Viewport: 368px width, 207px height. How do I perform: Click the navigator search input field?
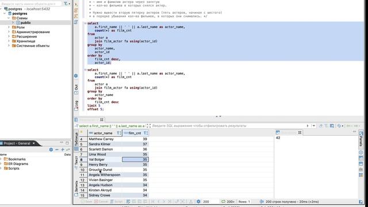tap(31, 4)
